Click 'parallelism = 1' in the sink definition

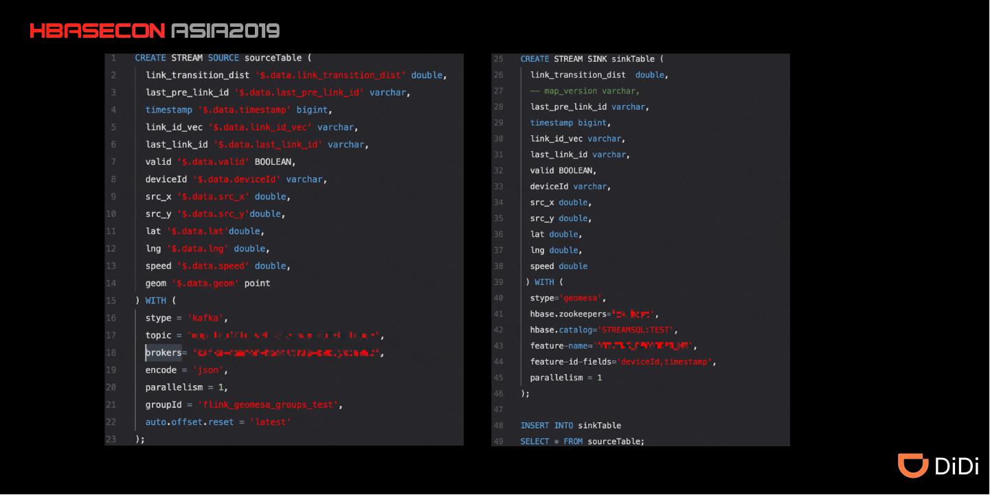tap(566, 378)
